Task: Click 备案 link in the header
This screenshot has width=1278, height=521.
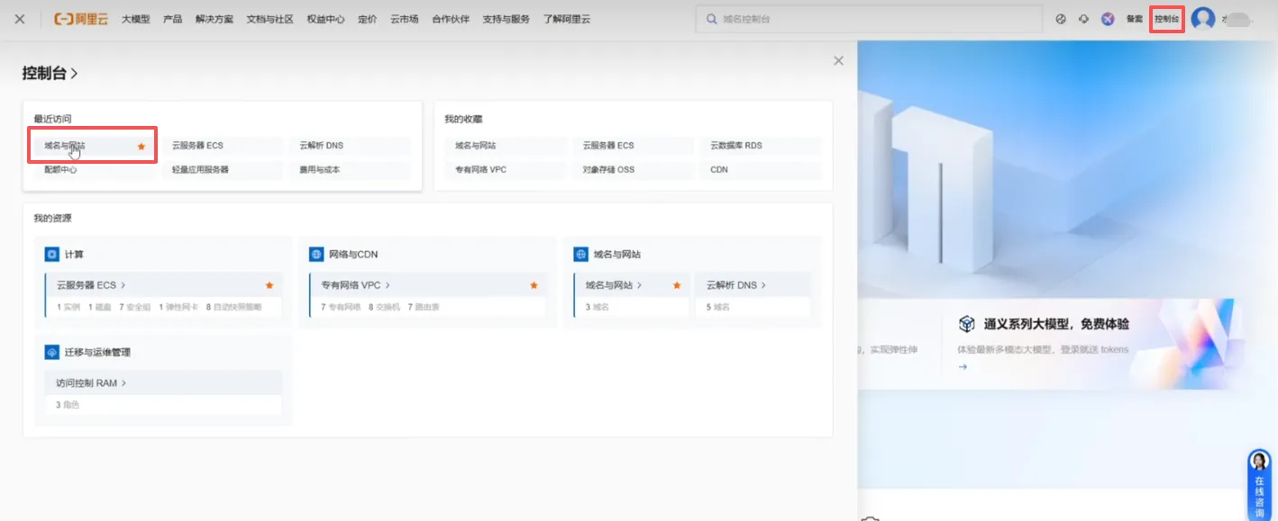Action: coord(1134,19)
